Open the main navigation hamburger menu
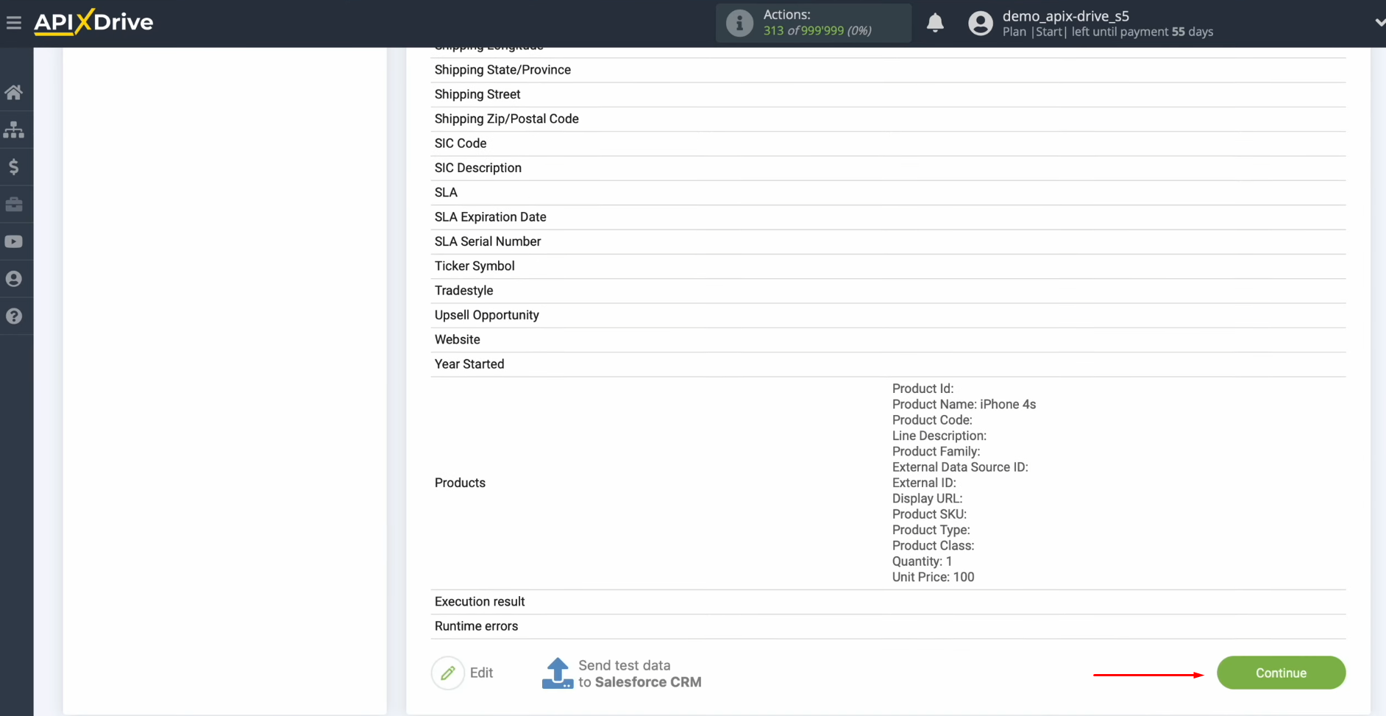This screenshot has height=716, width=1386. [14, 22]
